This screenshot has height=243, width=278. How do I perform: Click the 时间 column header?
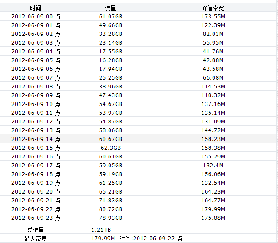pos(36,8)
